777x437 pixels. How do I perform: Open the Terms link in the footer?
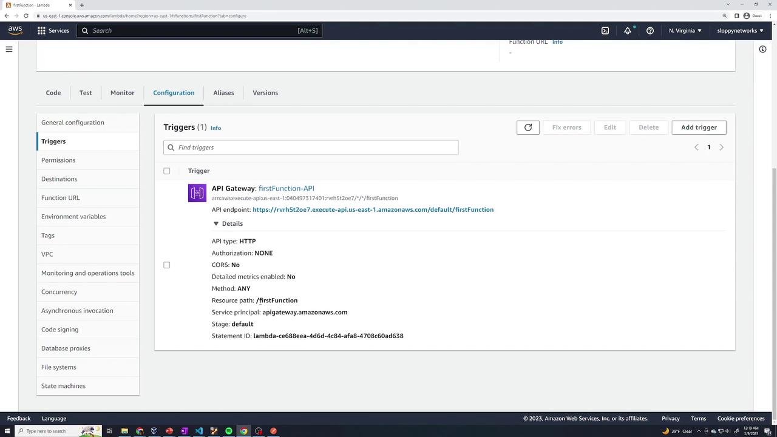698,418
